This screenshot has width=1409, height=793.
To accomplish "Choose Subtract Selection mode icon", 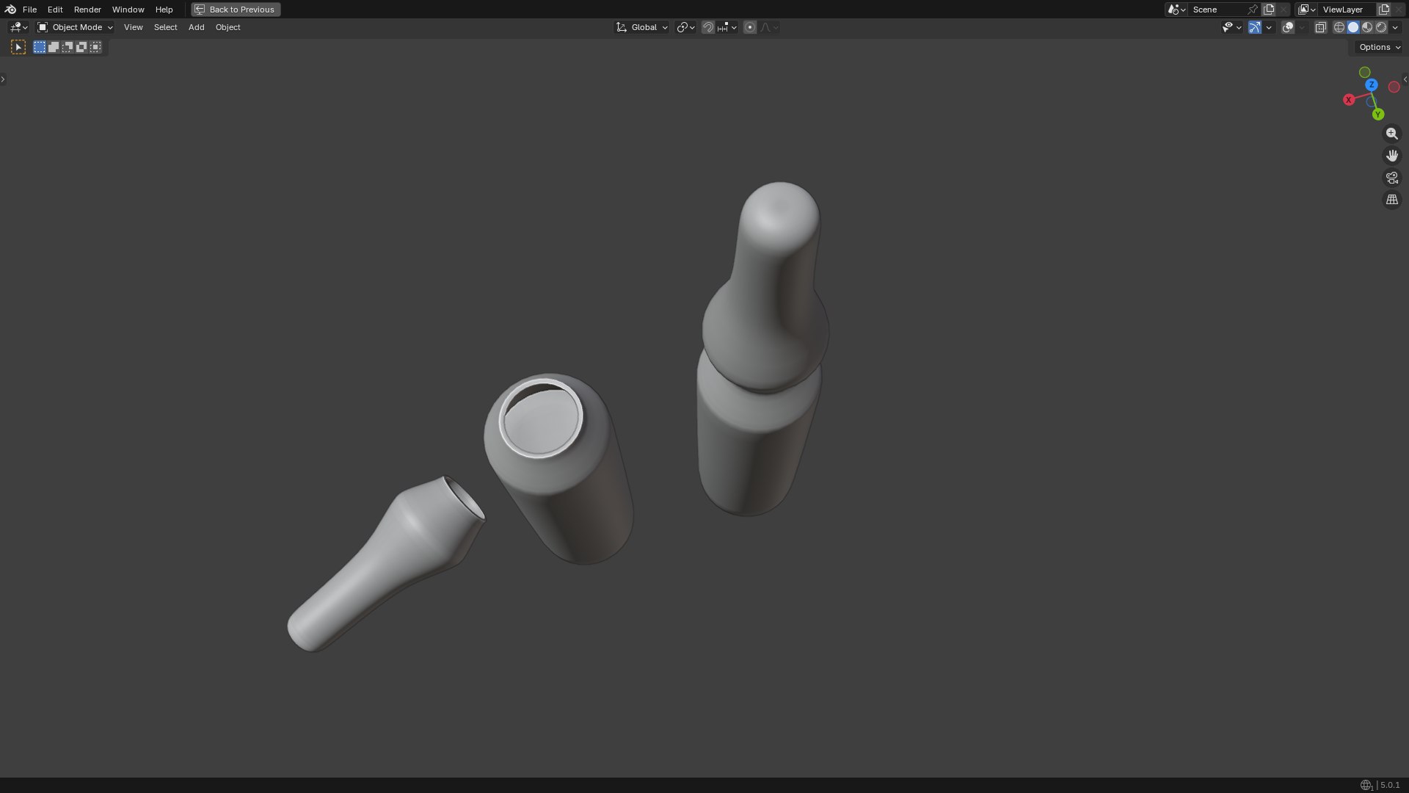I will pyautogui.click(x=68, y=47).
